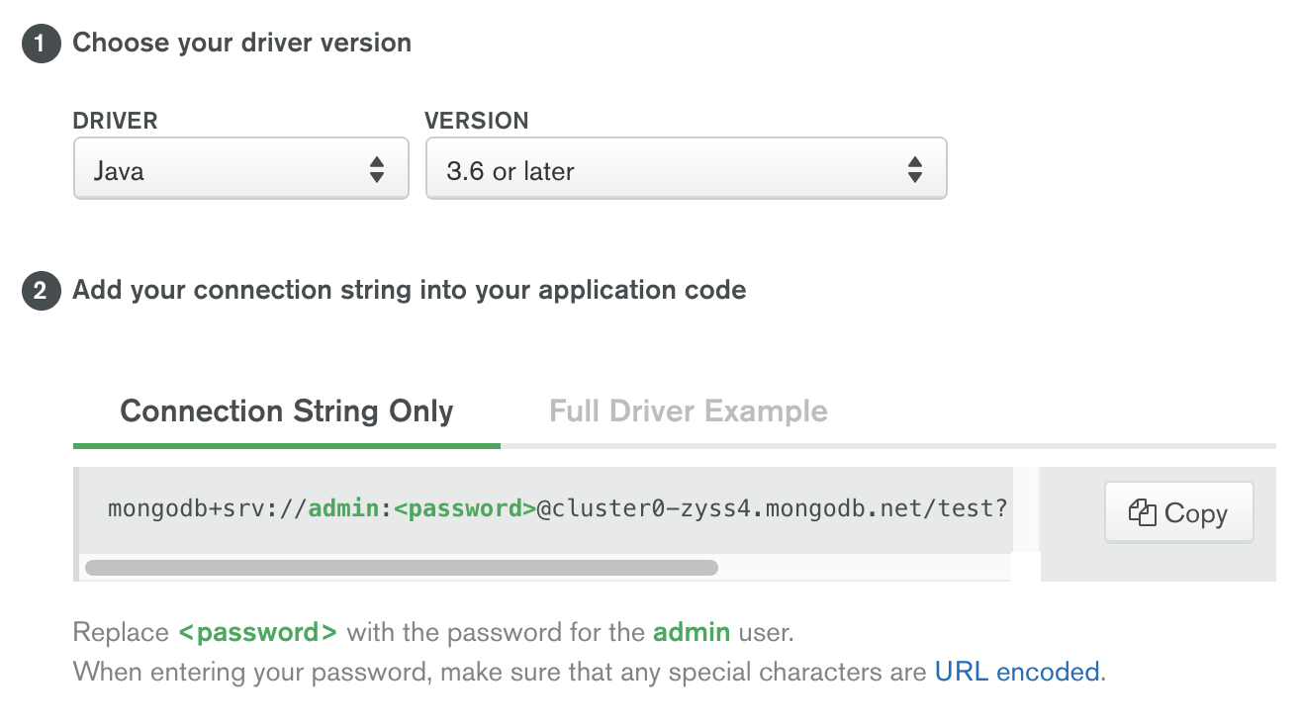The height and width of the screenshot is (728, 1300).
Task: Click the horizontal scrollbar under connection string
Action: [x=401, y=568]
